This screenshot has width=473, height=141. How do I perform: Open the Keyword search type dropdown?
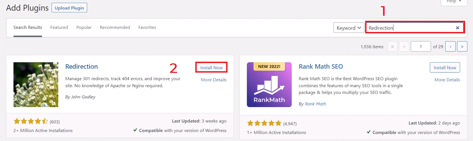click(349, 28)
